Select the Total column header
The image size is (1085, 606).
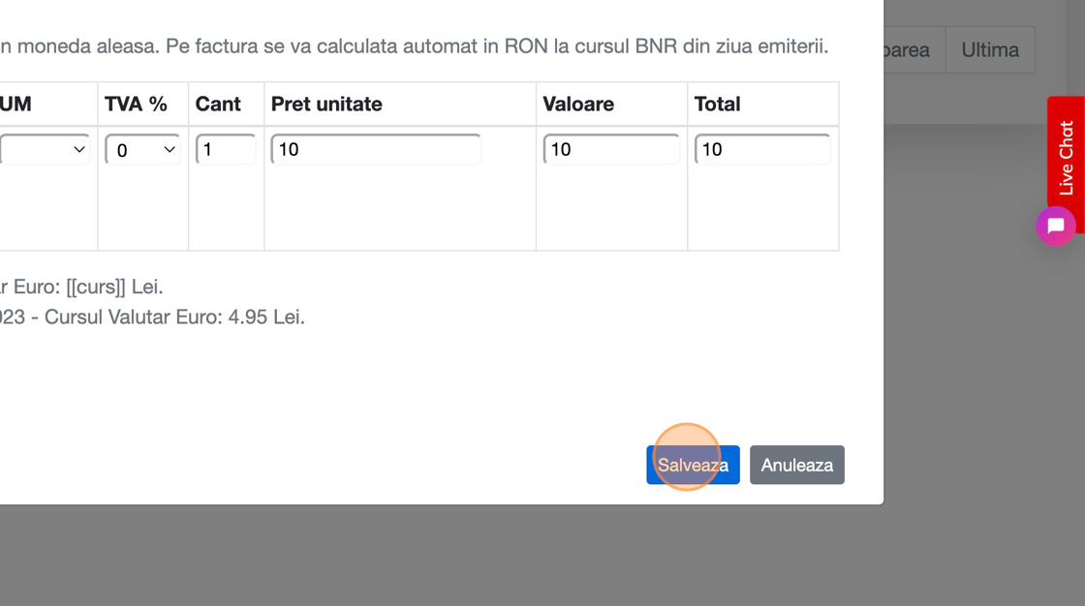coord(717,105)
